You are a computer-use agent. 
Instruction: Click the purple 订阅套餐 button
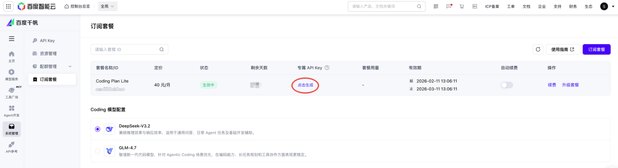pyautogui.click(x=596, y=50)
